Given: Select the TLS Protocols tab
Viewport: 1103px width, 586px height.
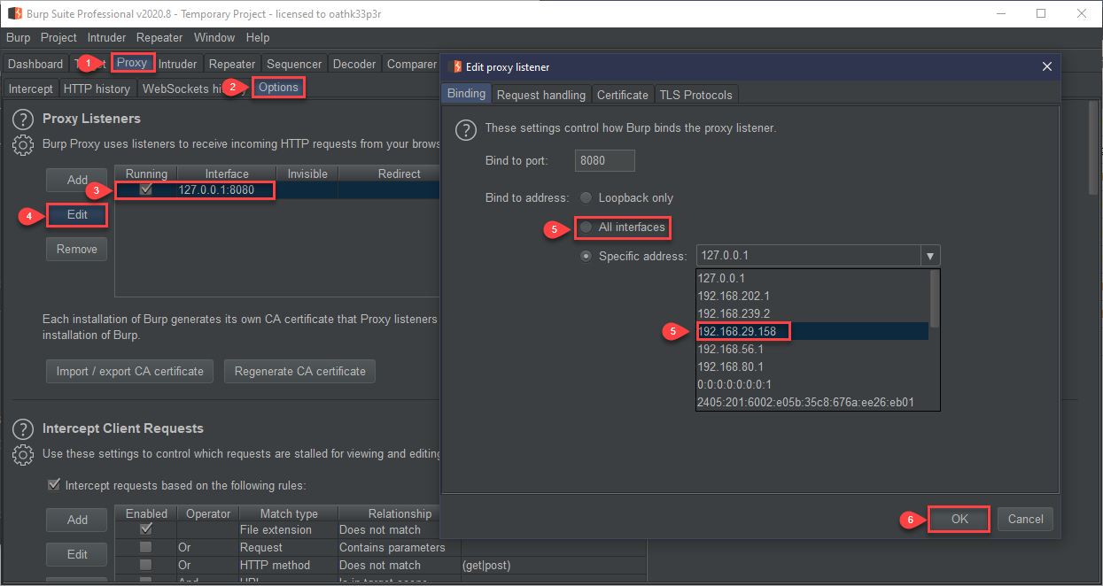Looking at the screenshot, I should (x=695, y=95).
